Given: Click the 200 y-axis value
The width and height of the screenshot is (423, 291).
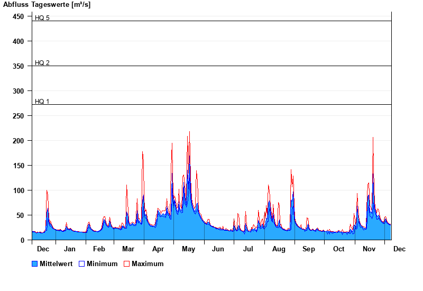Looking at the screenshot, I should click(19, 141).
